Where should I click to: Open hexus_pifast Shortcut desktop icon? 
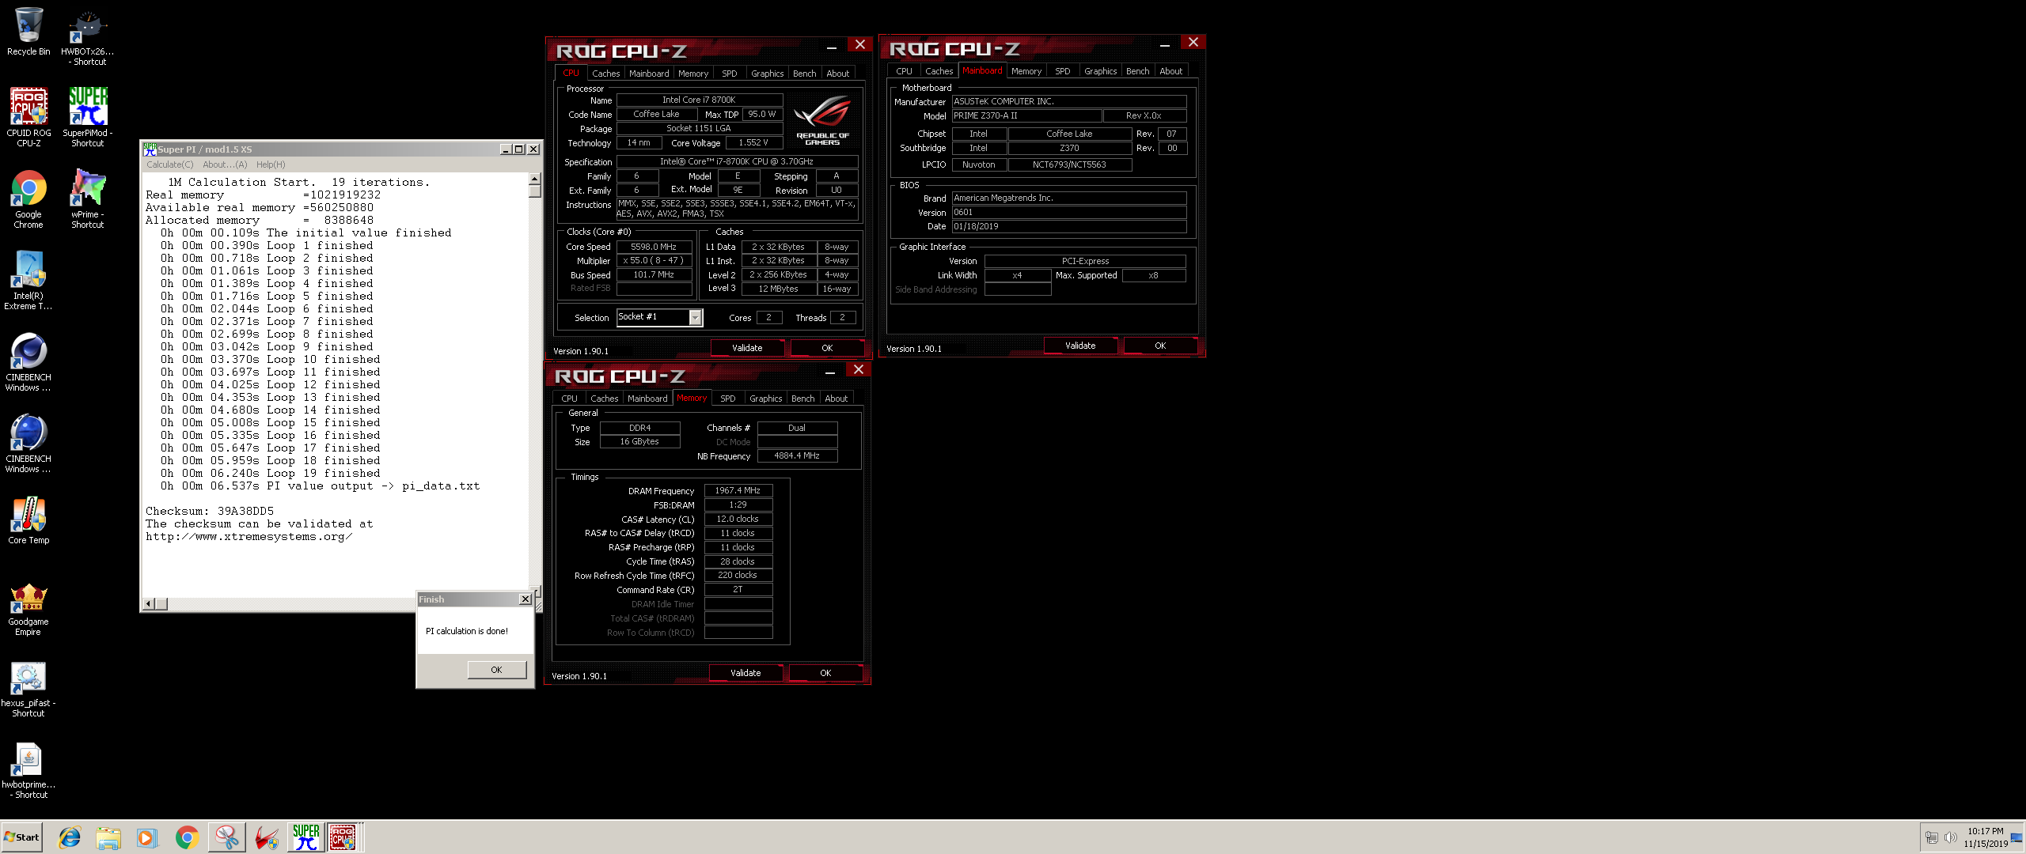[28, 690]
